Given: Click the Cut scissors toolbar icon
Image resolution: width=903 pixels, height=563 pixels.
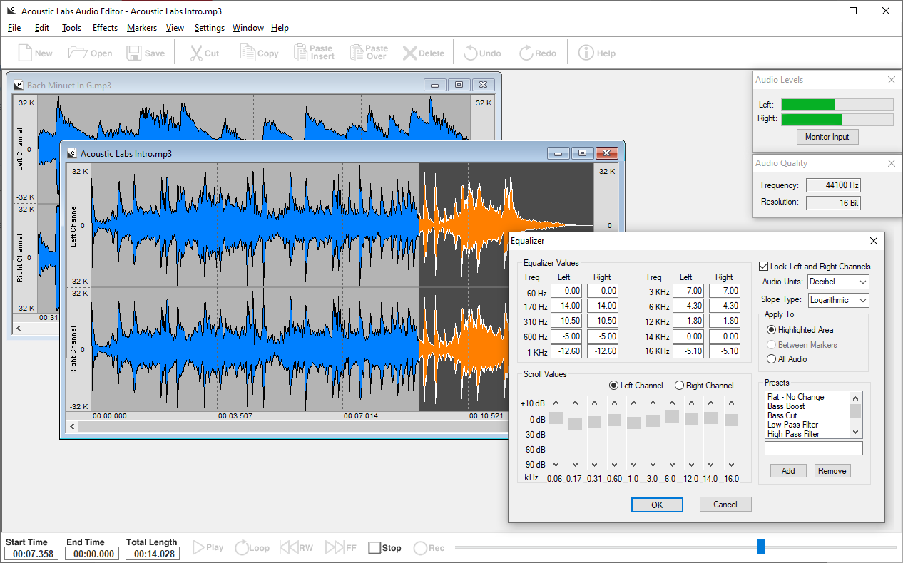Looking at the screenshot, I should tap(196, 53).
